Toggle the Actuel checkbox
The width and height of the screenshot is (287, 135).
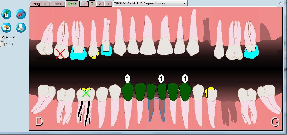pos(2,37)
